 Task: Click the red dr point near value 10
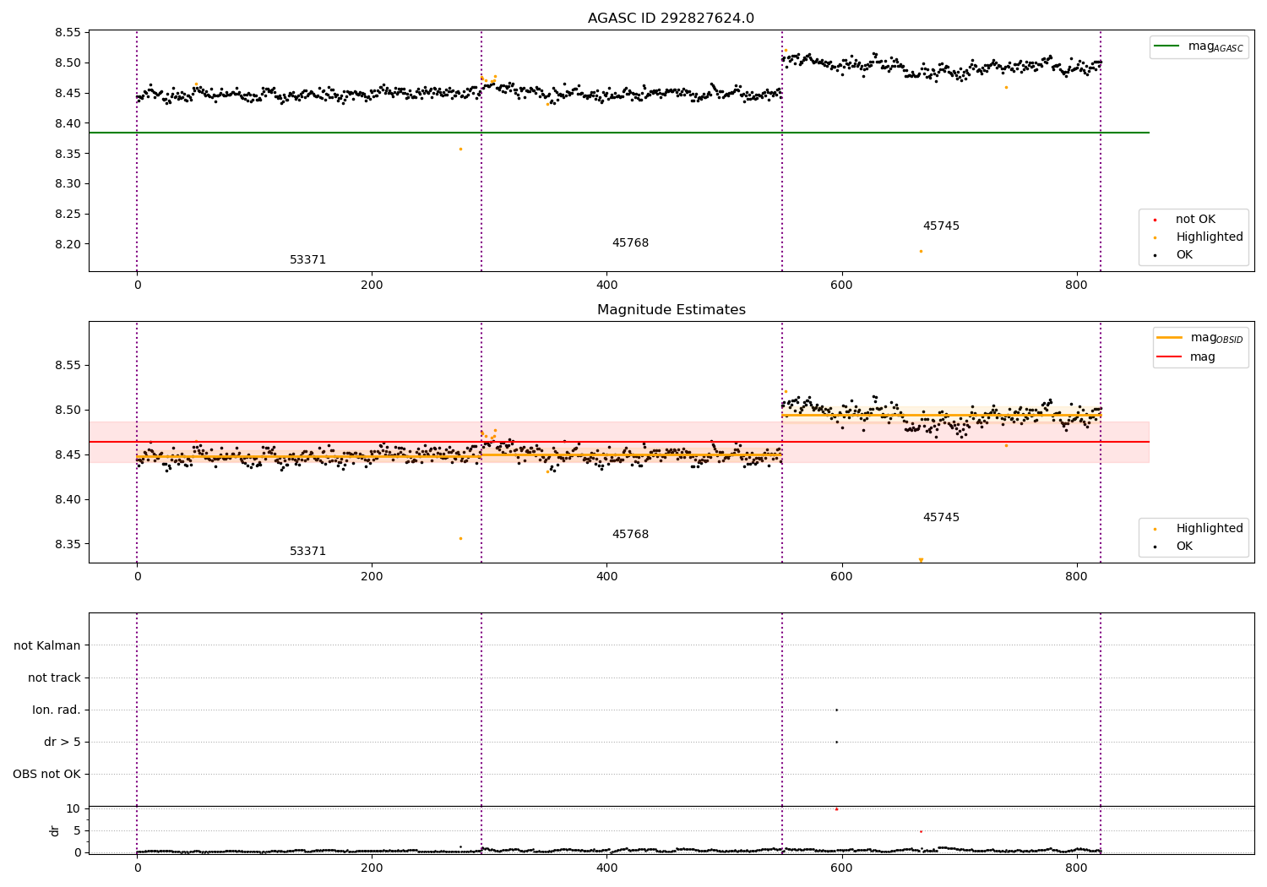point(836,808)
